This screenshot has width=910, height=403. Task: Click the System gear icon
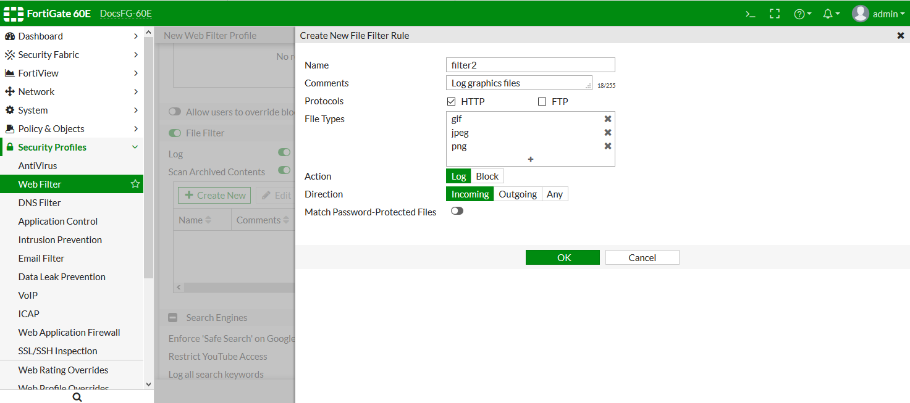pos(9,110)
